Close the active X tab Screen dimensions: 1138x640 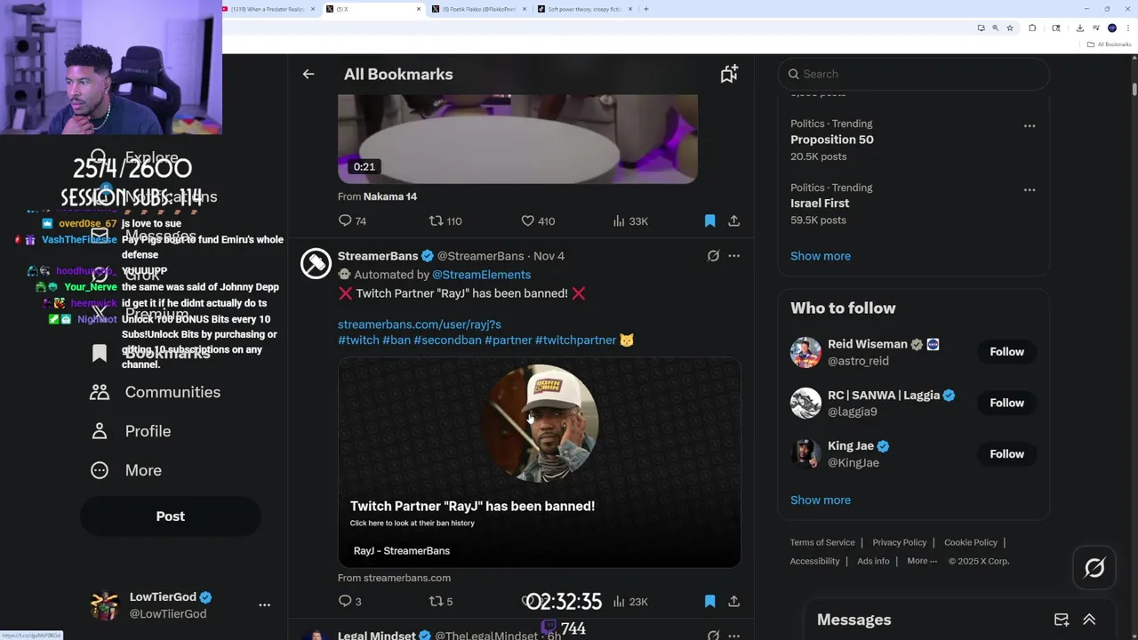pos(419,9)
